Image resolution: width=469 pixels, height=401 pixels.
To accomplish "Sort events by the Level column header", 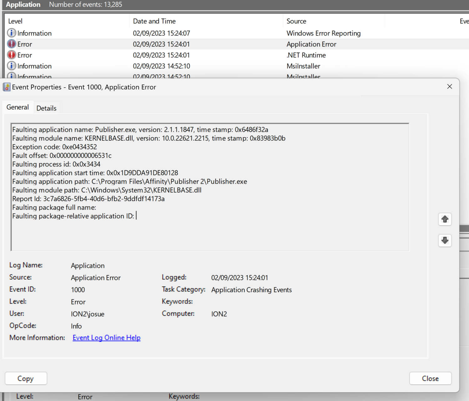I will 15,21.
